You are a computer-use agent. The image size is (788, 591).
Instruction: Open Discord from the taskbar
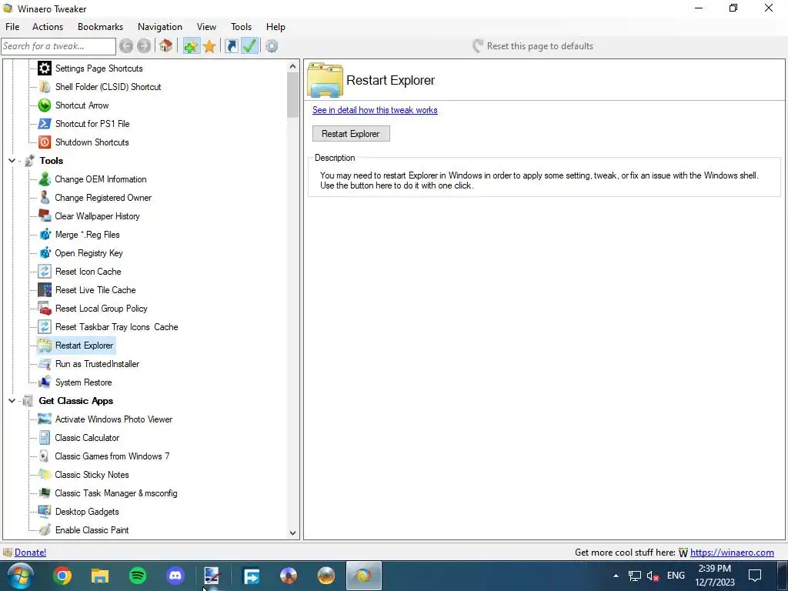coord(175,576)
